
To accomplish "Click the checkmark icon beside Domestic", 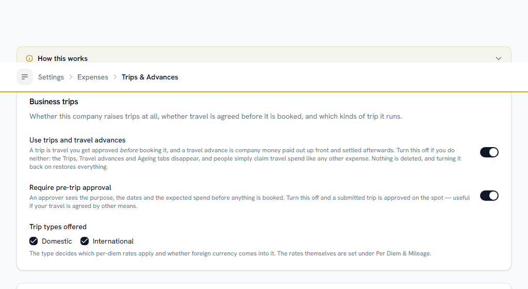I will tap(34, 241).
